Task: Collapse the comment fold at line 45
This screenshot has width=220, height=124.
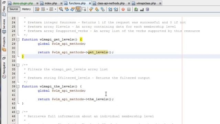Action: pyautogui.click(x=18, y=112)
